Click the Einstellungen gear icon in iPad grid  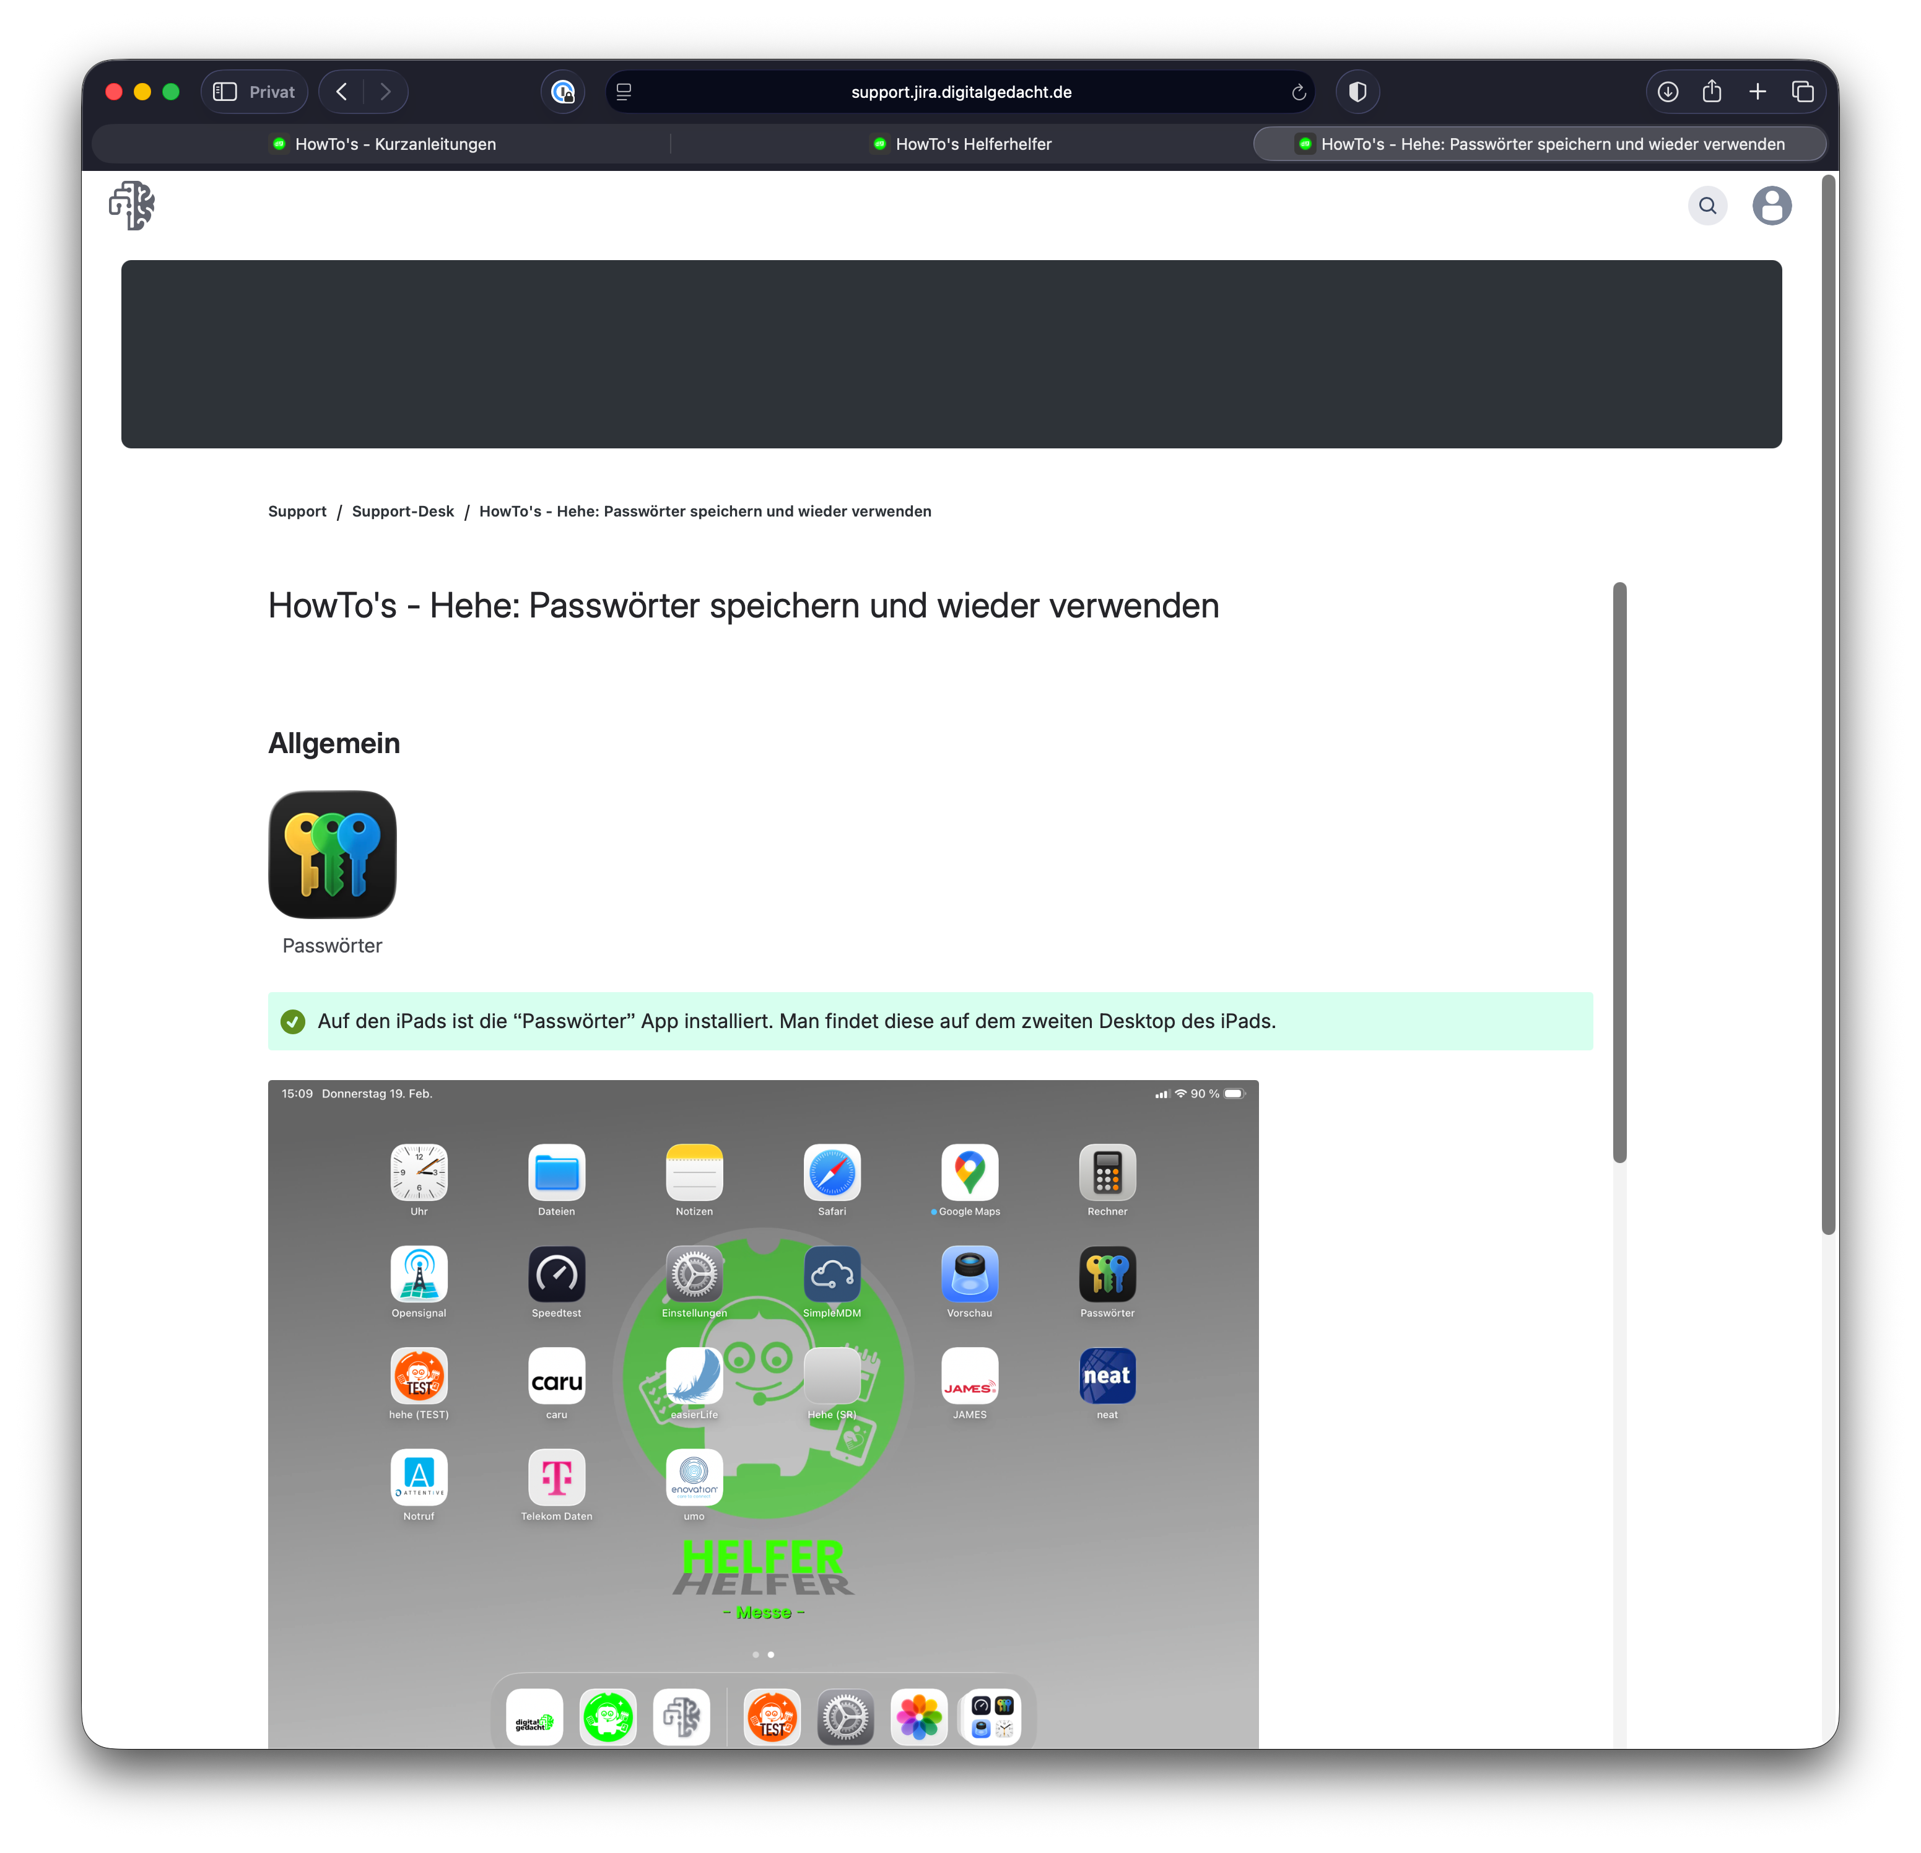pyautogui.click(x=695, y=1273)
